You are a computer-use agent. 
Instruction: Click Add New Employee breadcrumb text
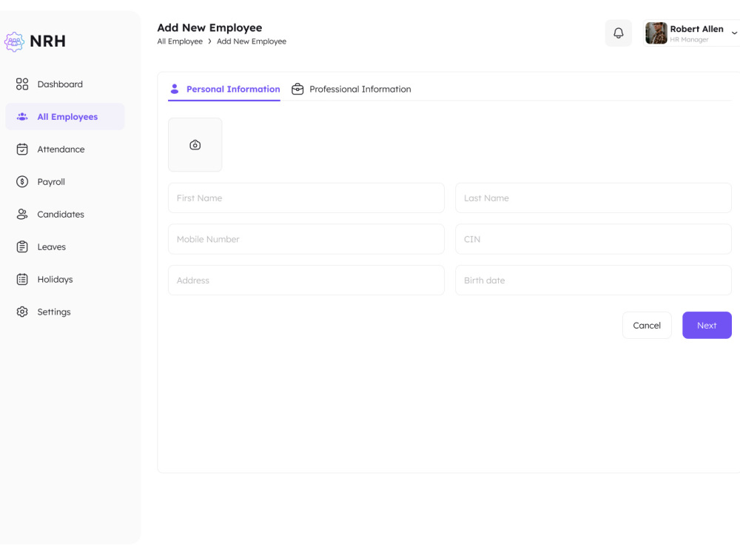[x=252, y=41]
